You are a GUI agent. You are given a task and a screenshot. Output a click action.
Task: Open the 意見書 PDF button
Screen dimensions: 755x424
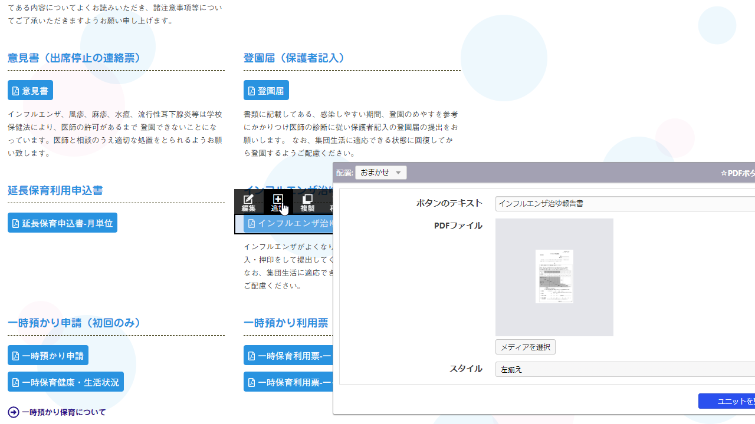[30, 91]
